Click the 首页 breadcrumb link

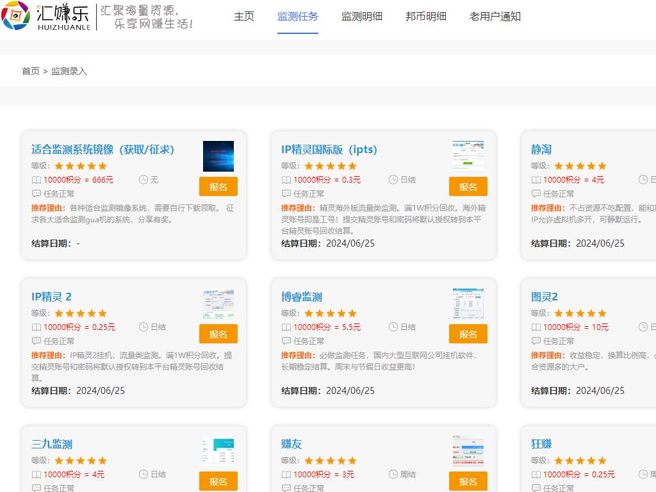(x=31, y=71)
